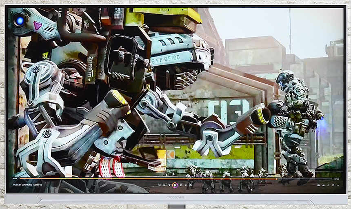Click the icon immediately left of play
This screenshot has height=209, width=351.
(x=169, y=185)
